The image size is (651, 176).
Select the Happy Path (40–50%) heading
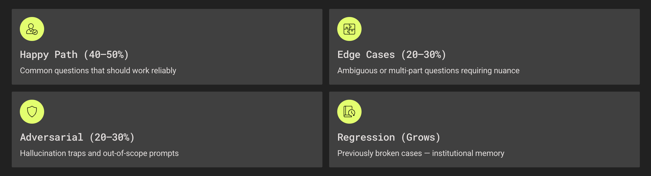[x=74, y=55]
